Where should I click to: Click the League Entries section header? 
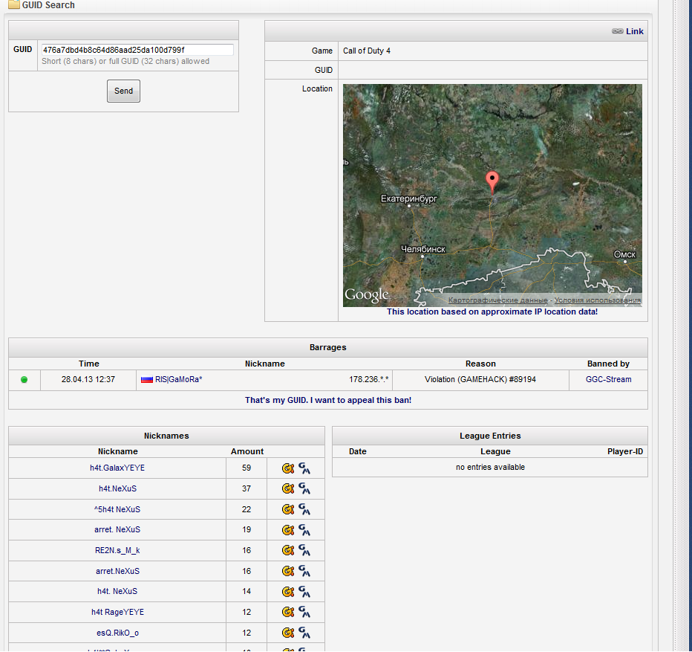click(490, 436)
